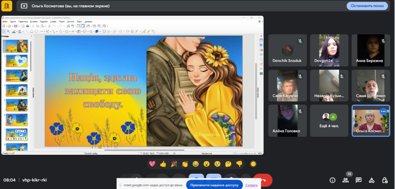Open host controls lock icon

coord(385,180)
